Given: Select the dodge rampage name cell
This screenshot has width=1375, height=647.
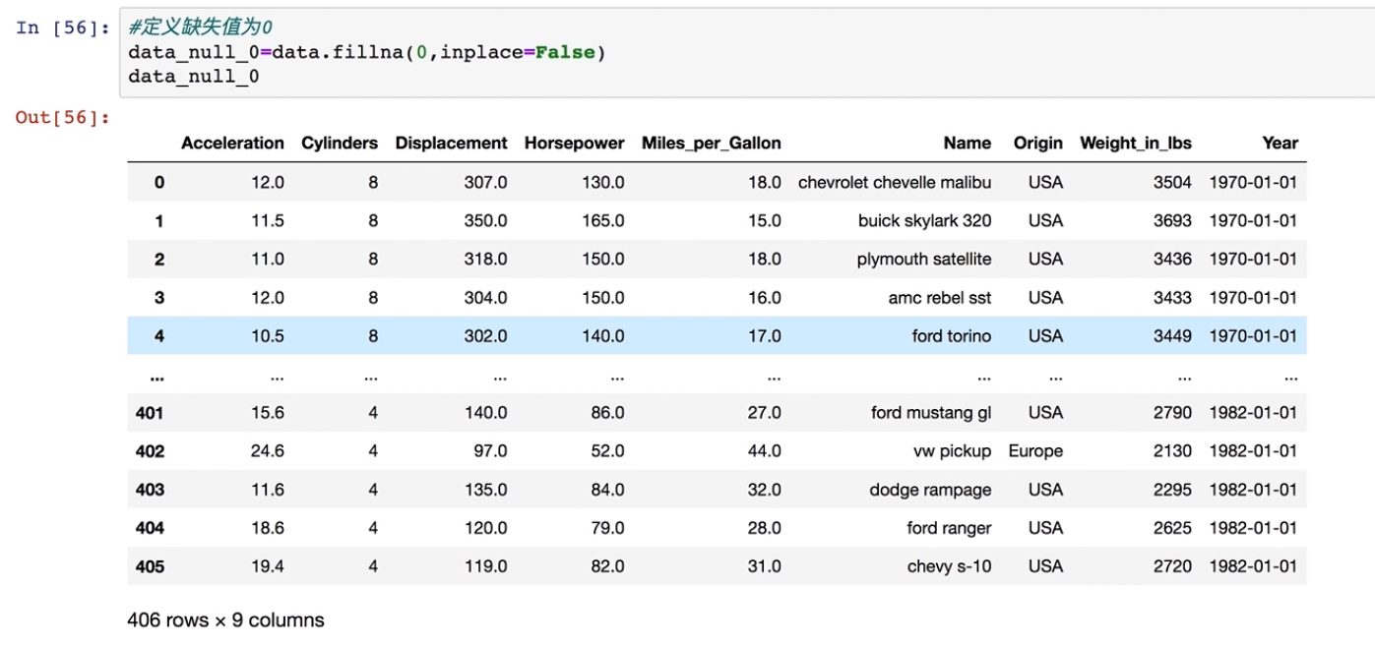Looking at the screenshot, I should [x=930, y=490].
